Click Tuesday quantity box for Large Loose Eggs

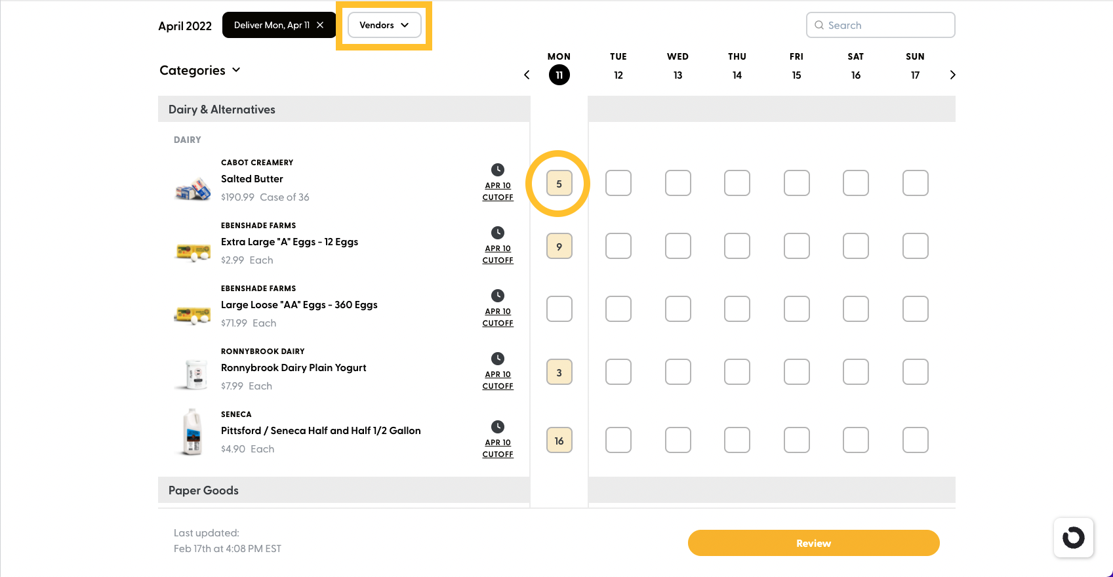coord(618,309)
